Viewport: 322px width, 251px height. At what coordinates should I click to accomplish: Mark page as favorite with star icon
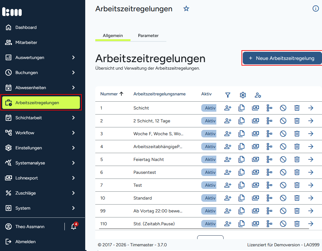pyautogui.click(x=186, y=8)
